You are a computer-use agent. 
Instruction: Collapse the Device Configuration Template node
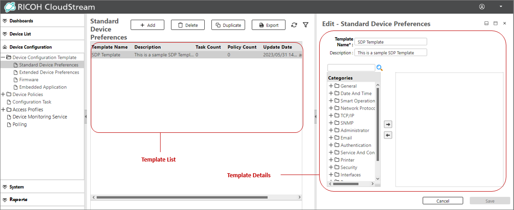point(3,57)
